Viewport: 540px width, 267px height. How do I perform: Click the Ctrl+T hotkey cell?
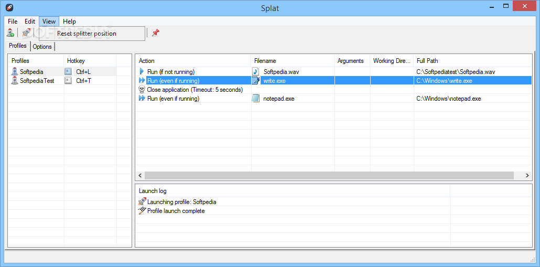click(x=90, y=81)
